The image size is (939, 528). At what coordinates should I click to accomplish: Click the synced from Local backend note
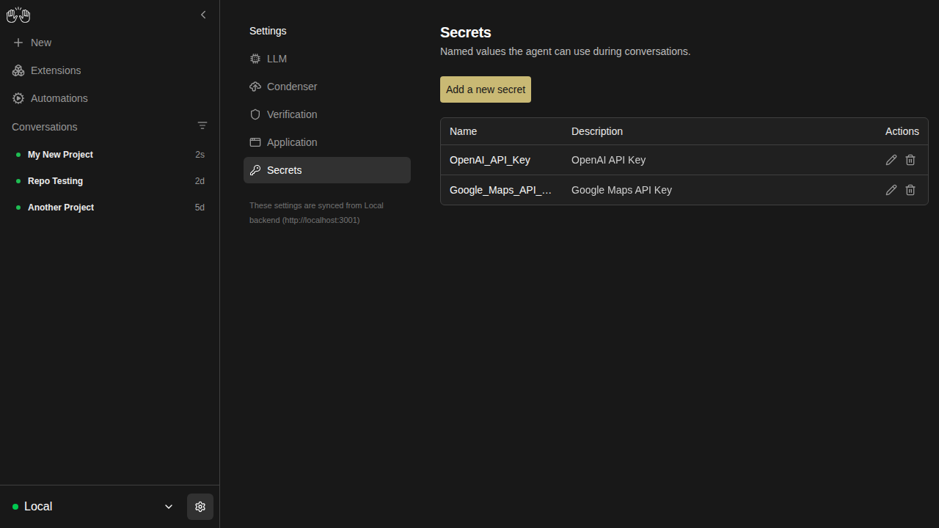[x=316, y=213]
